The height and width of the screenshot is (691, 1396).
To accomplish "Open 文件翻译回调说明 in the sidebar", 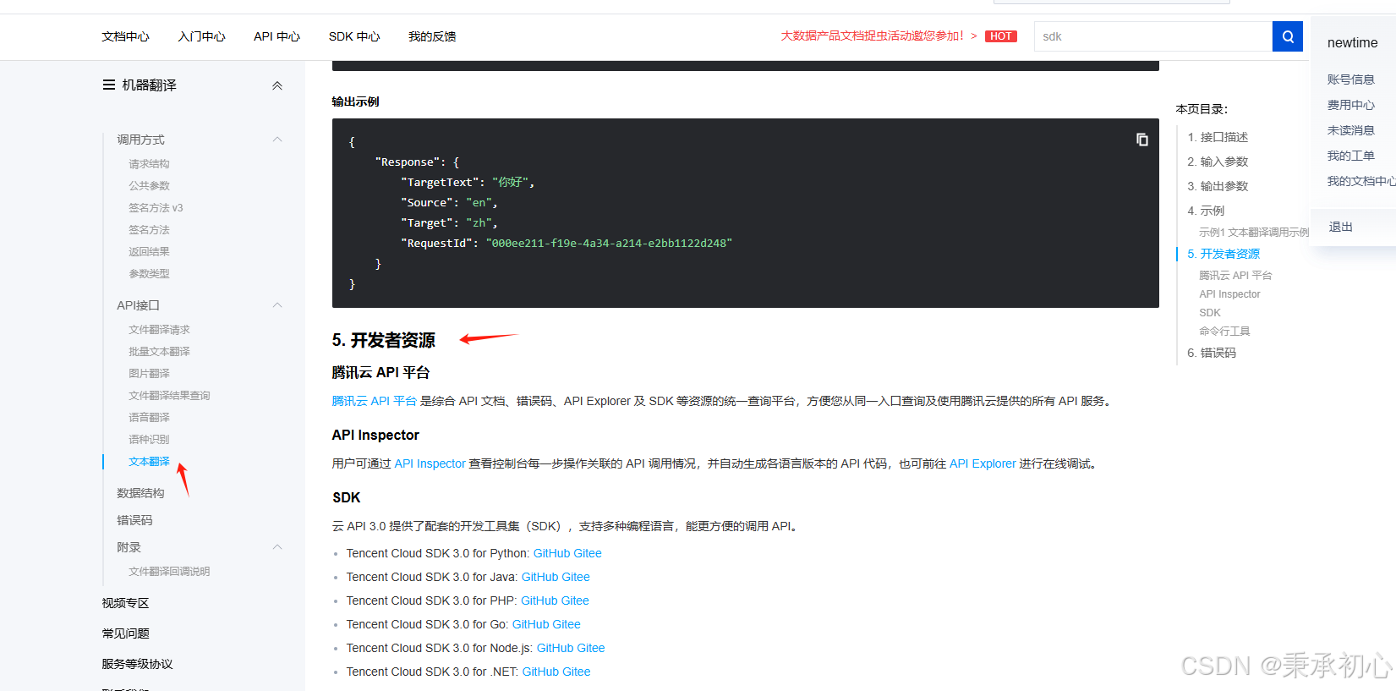I will click(x=169, y=572).
